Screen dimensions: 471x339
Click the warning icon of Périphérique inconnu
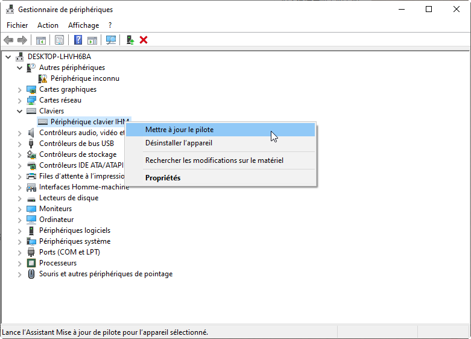[43, 78]
